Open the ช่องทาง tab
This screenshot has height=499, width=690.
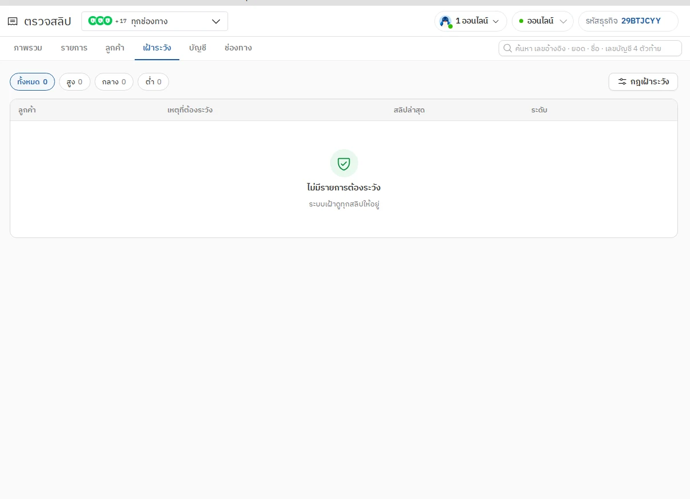238,48
